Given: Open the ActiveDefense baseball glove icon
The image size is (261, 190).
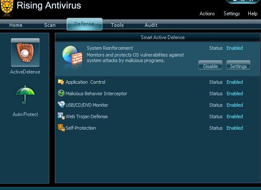Looking at the screenshot, I should click(x=26, y=52).
